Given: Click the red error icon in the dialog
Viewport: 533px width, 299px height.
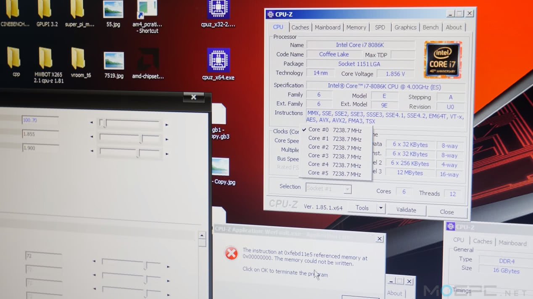Looking at the screenshot, I should click(231, 253).
